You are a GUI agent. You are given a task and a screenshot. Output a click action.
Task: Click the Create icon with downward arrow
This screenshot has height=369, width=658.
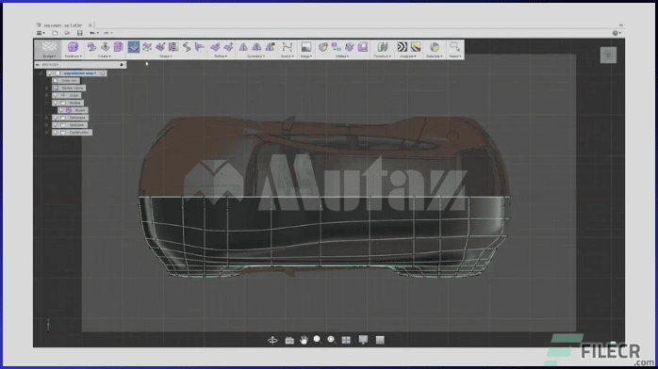tap(105, 47)
